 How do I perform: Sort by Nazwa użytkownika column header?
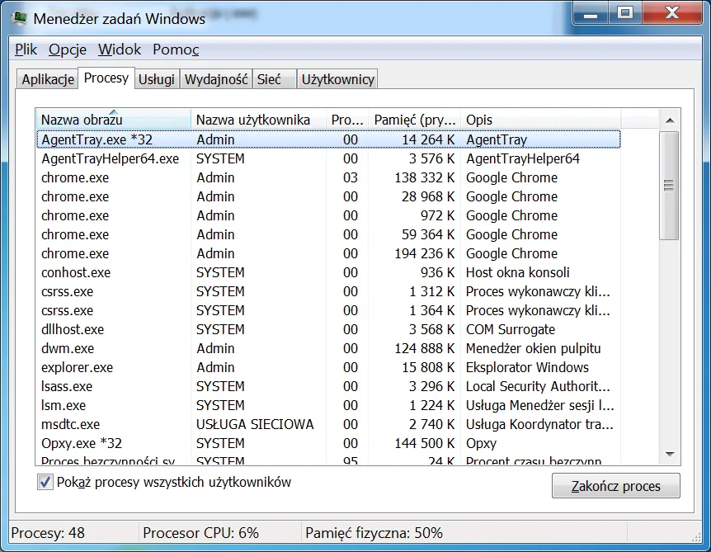point(258,120)
